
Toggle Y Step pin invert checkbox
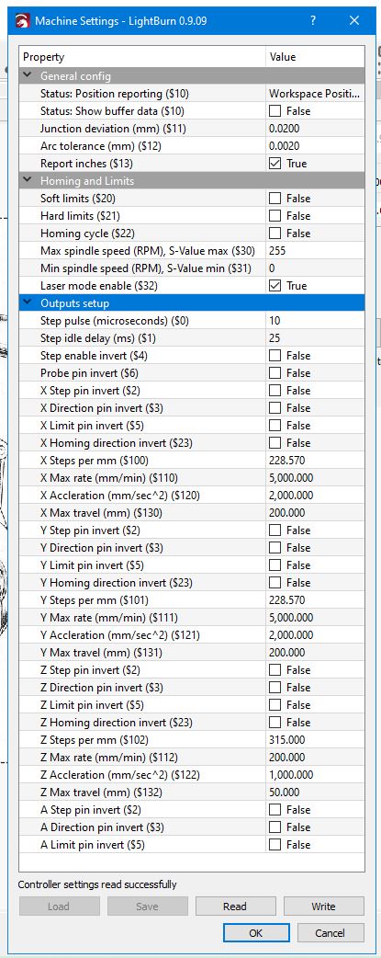click(x=275, y=530)
